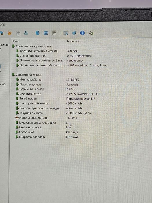Click the icon beside Серийный номер
This screenshot has width=152, height=203.
click(x=17, y=89)
